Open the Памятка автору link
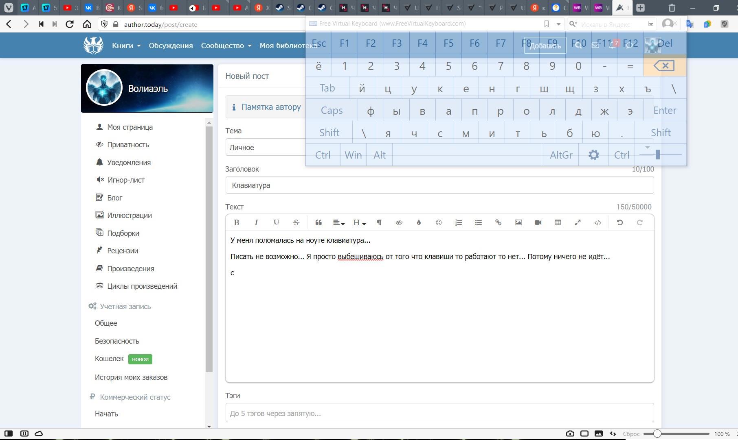The height and width of the screenshot is (440, 738). [271, 107]
